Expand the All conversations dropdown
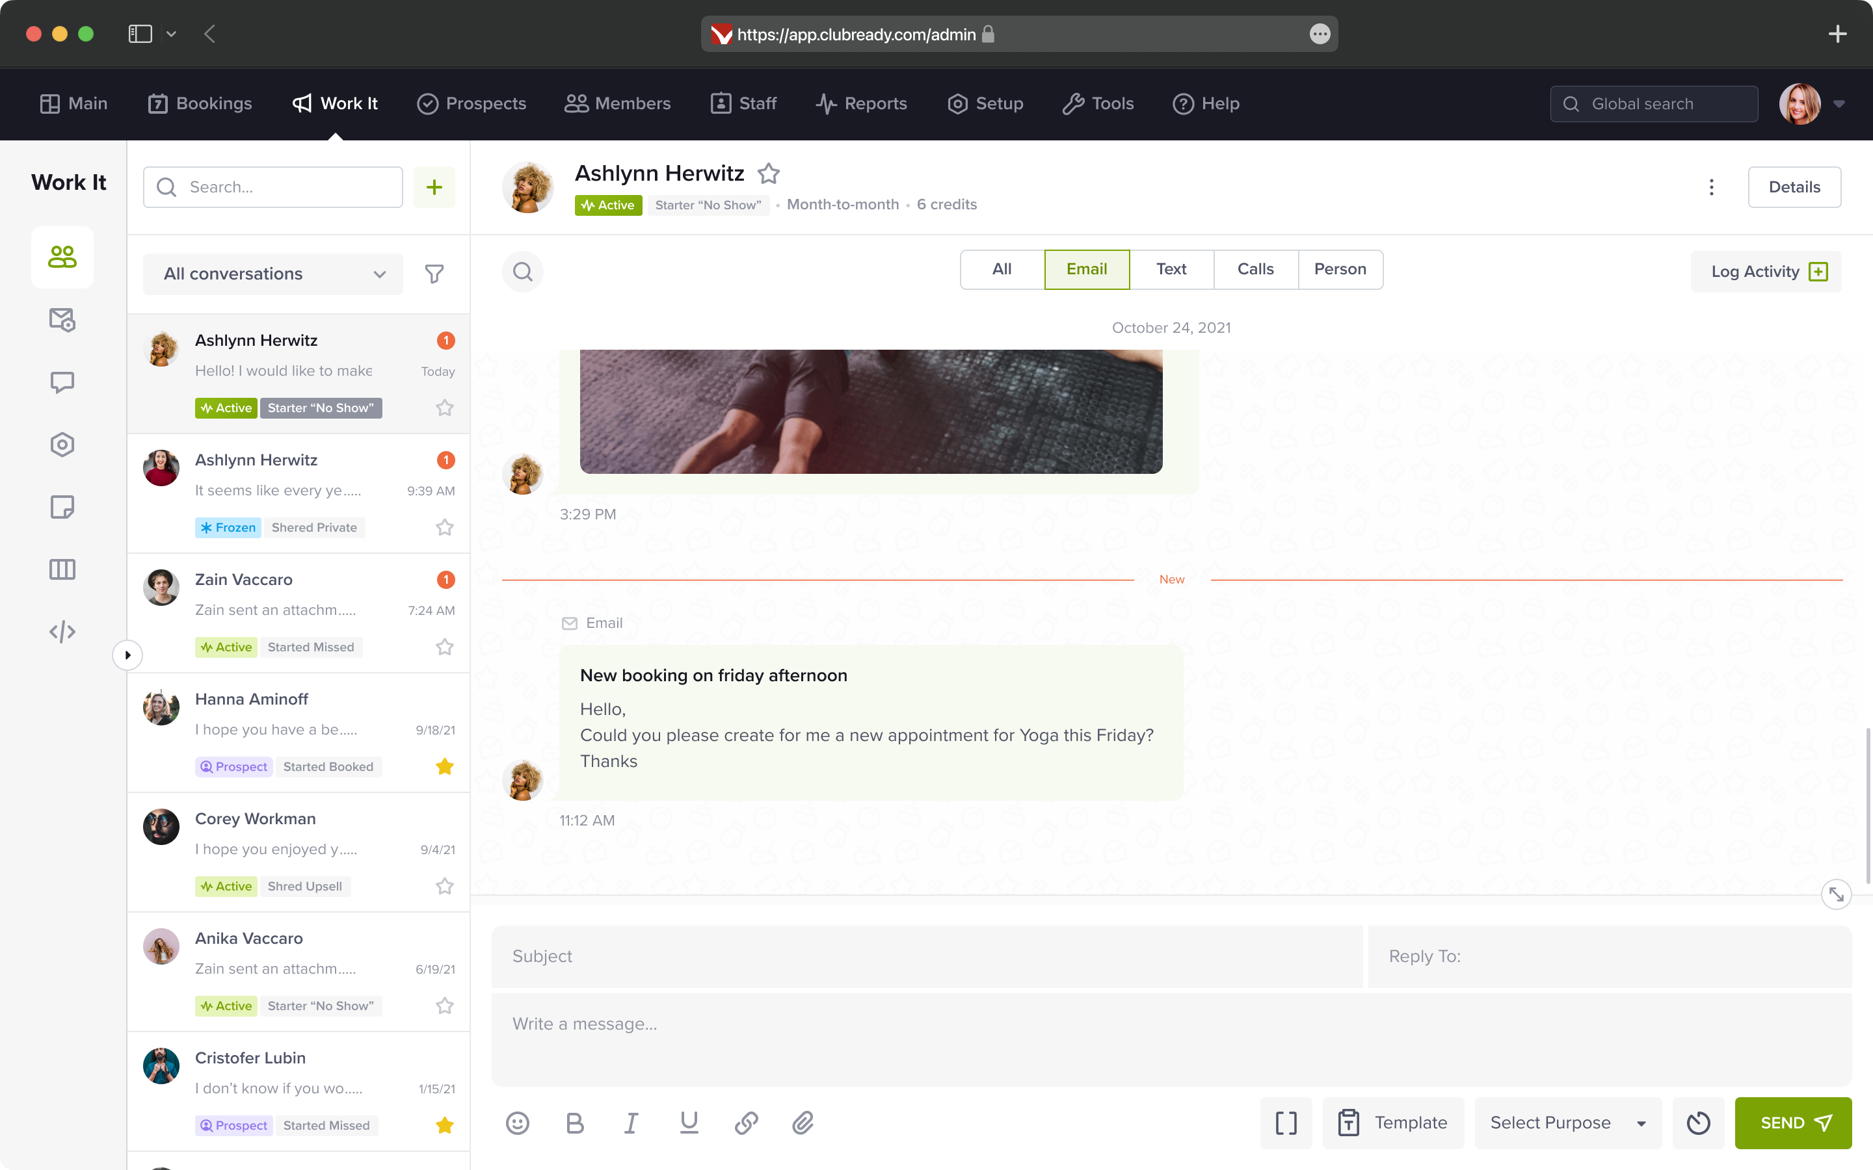This screenshot has height=1170, width=1873. (x=273, y=274)
